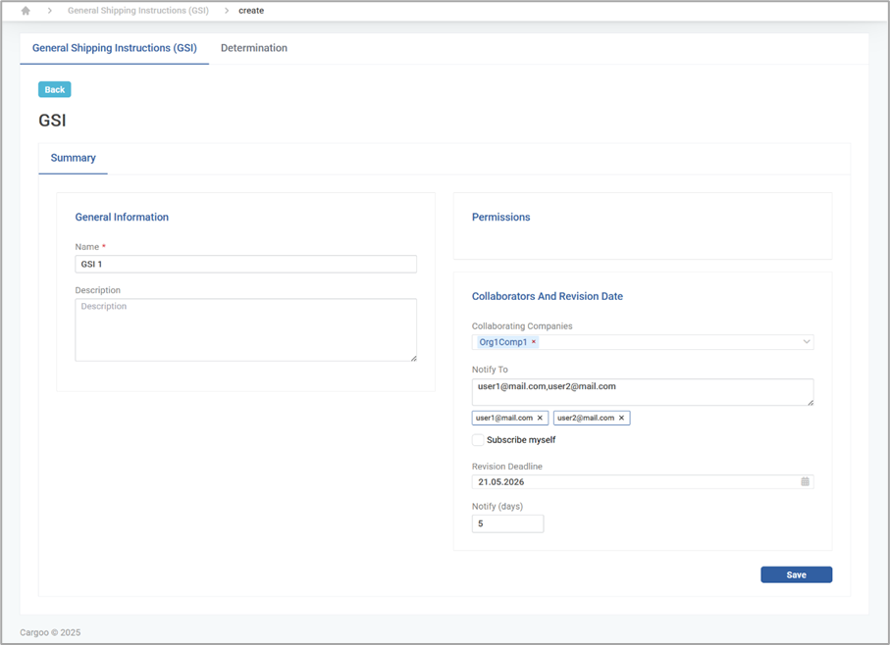The image size is (890, 645).
Task: Click the Notify To email textarea
Action: 643,392
